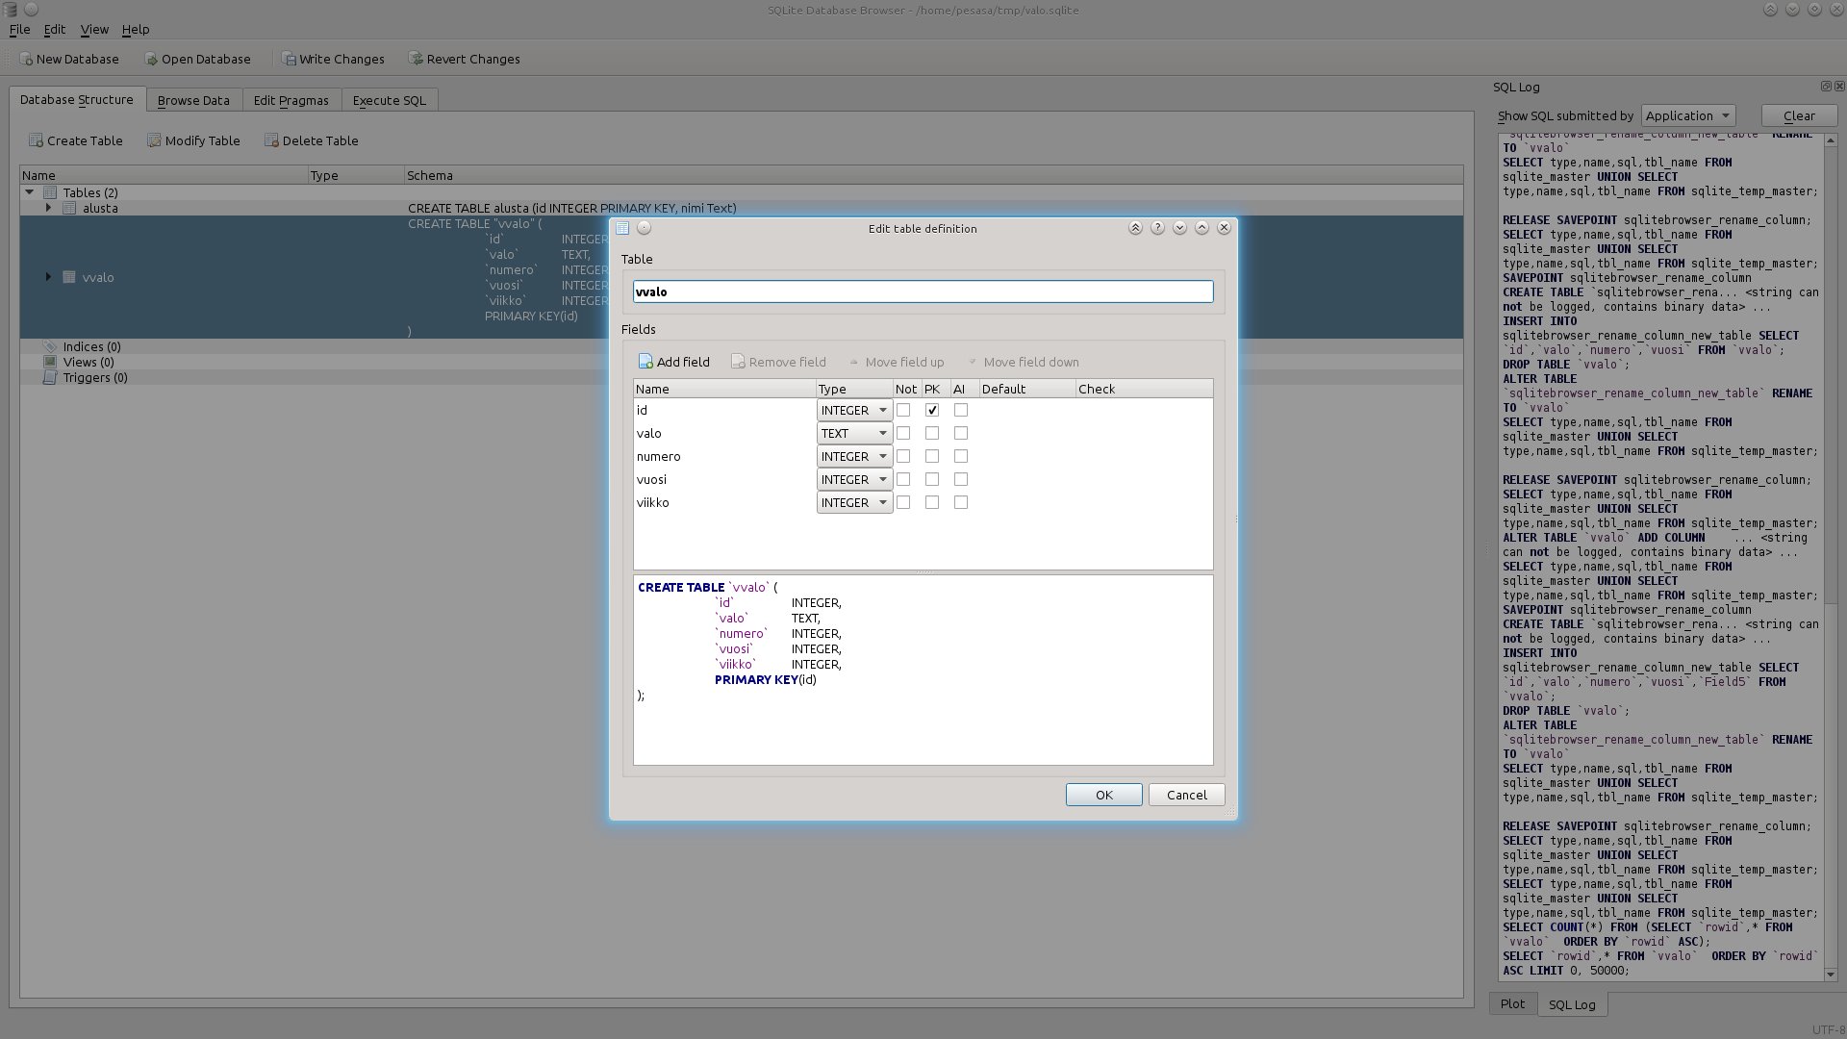Click the Remove field icon

tap(738, 362)
